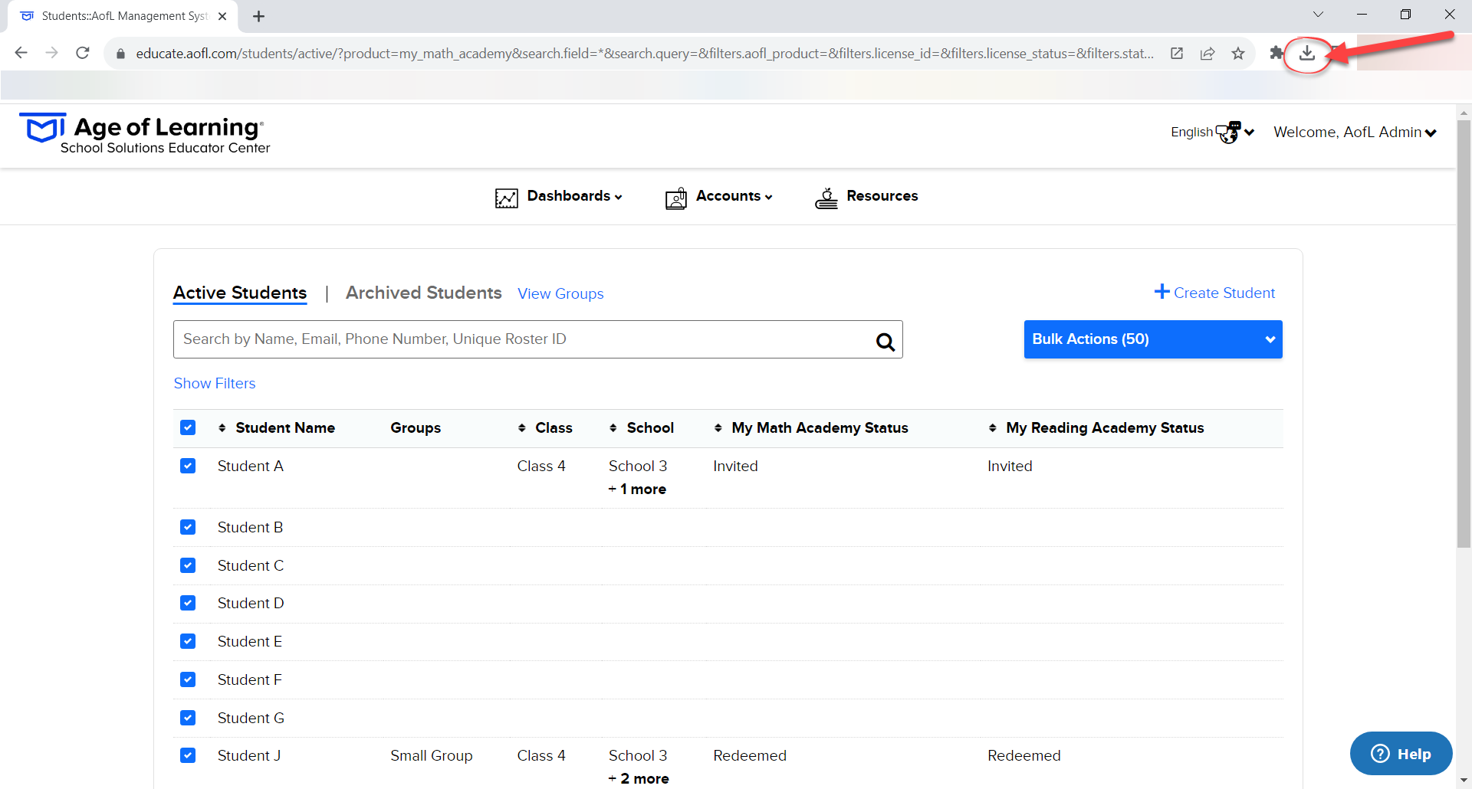Open the Bulk Actions (50) dropdown
Viewport: 1472px width, 789px height.
coord(1153,339)
